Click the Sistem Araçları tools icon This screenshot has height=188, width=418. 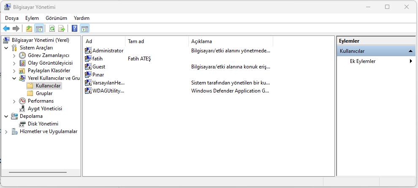tap(14, 48)
